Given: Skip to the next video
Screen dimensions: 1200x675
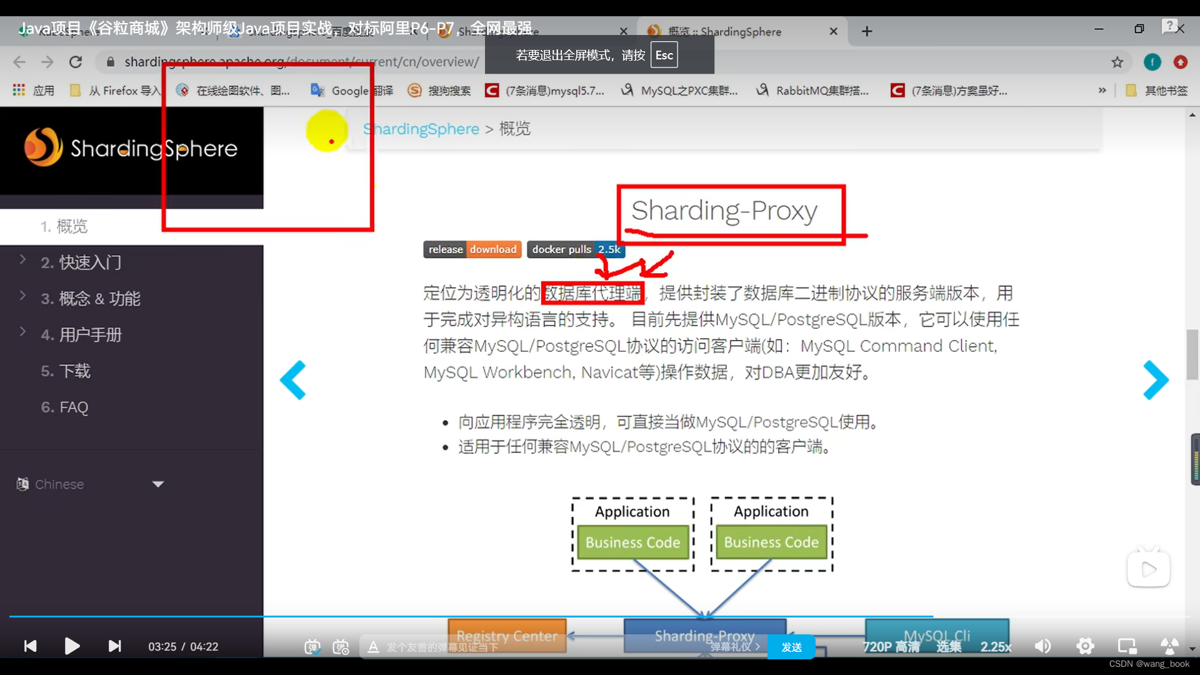Looking at the screenshot, I should click(x=114, y=646).
